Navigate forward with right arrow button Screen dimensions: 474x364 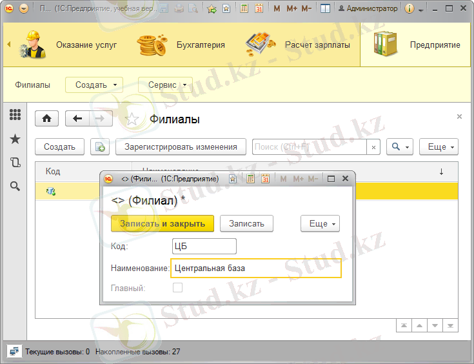click(101, 119)
